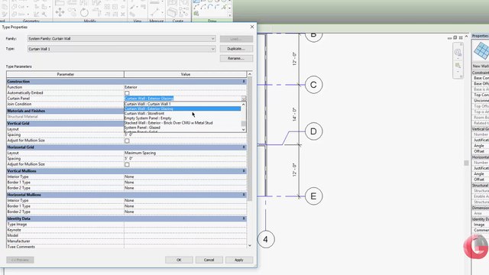Image resolution: width=489 pixels, height=275 pixels.
Task: Collapse the Vertical Mullions section
Action: click(x=244, y=171)
